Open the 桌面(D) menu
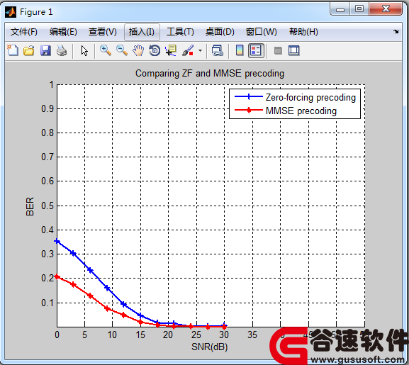The height and width of the screenshot is (365, 409). pos(220,32)
